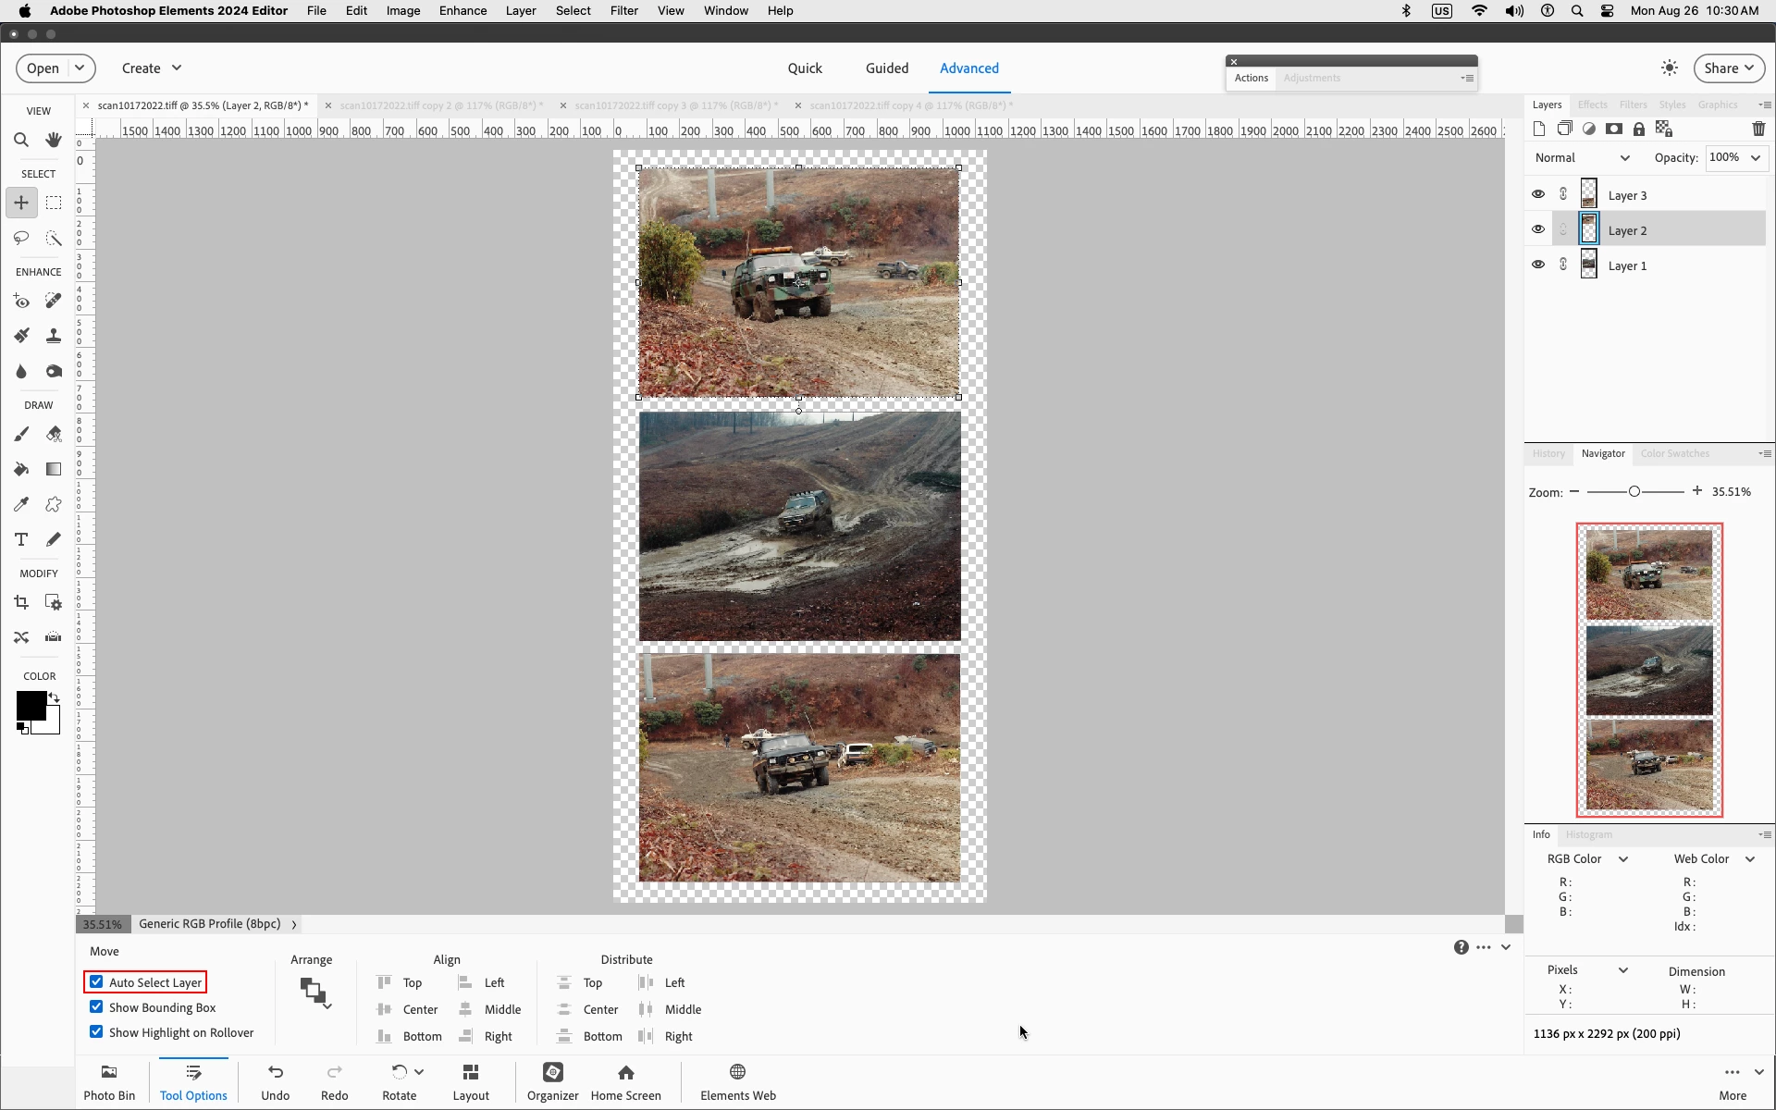Activate the Crop tool
Image resolution: width=1776 pixels, height=1110 pixels.
coord(21,602)
